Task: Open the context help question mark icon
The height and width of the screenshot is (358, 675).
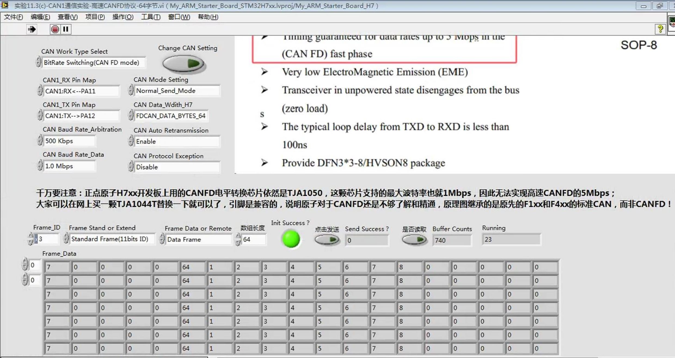Action: 660,29
